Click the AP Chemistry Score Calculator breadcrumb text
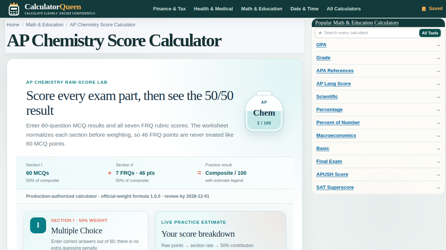The image size is (446, 250). (103, 25)
